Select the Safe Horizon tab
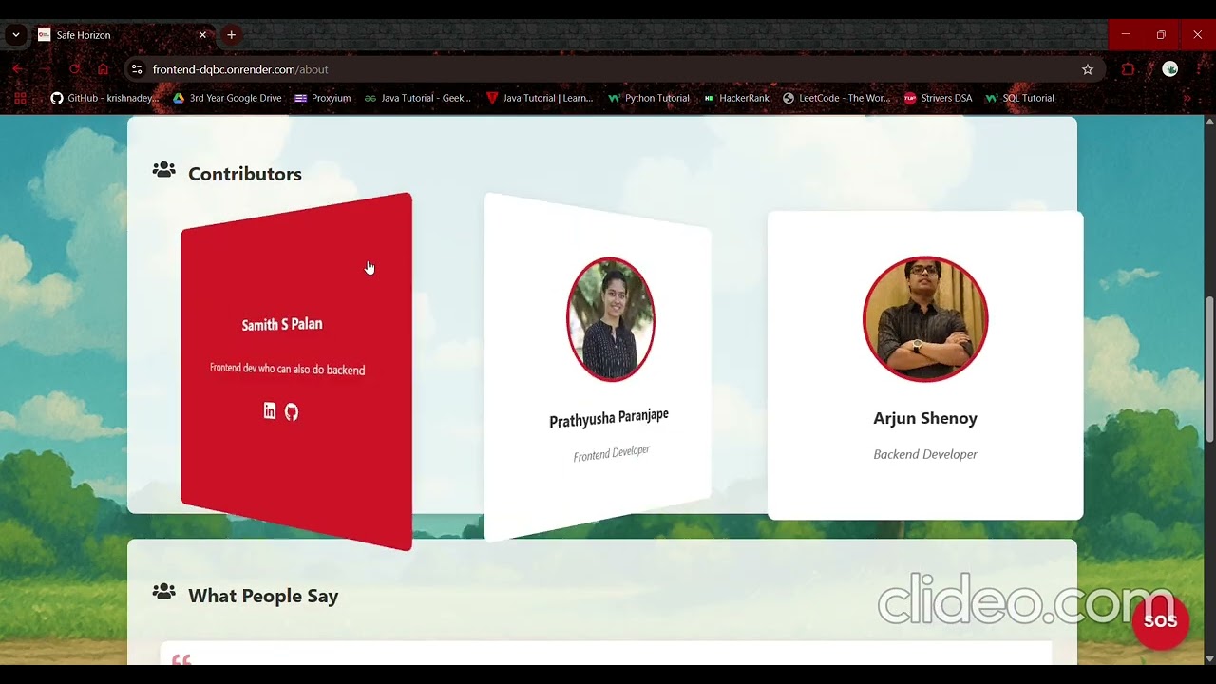1216x684 pixels. 122,35
